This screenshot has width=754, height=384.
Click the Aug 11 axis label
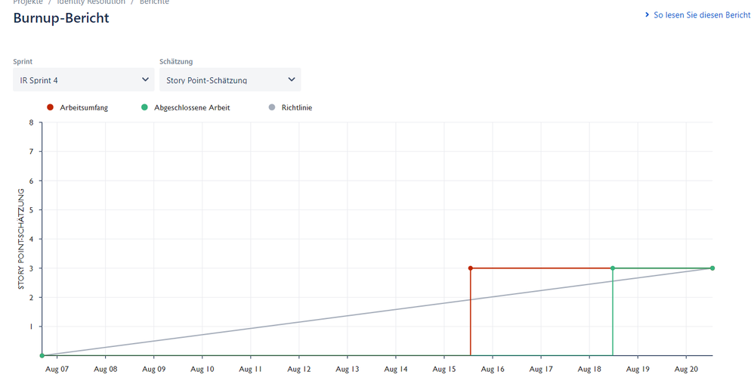(x=251, y=369)
